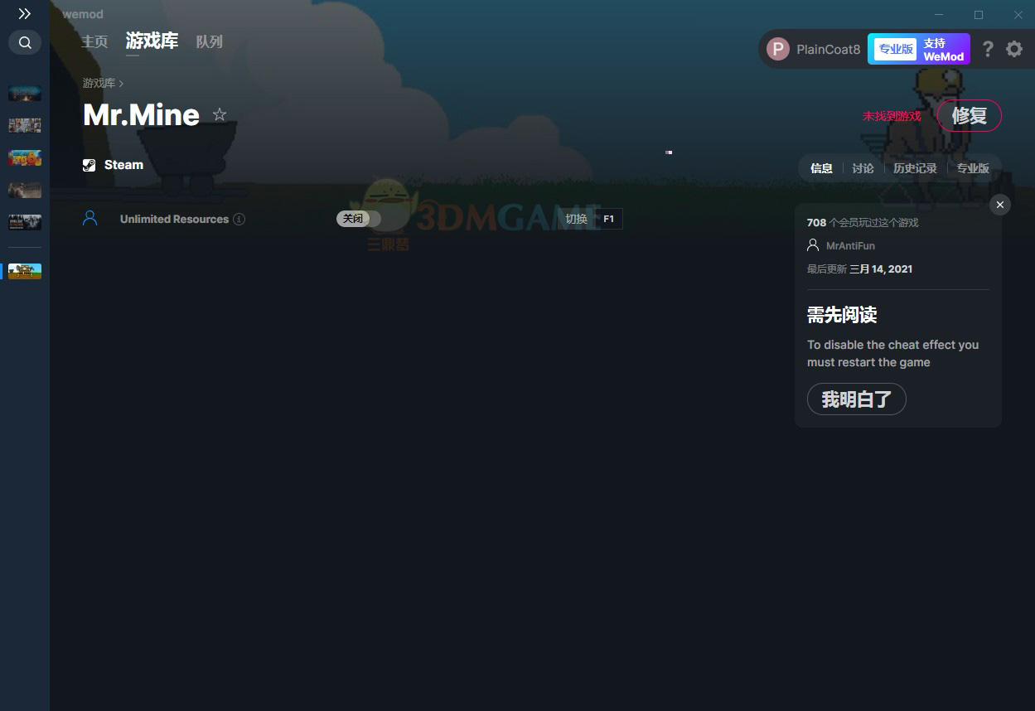Show info for Unlimited Resources cheat
The image size is (1035, 711).
(239, 220)
